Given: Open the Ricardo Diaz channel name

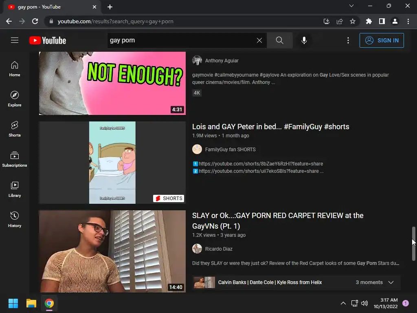Looking at the screenshot, I should tap(219, 249).
